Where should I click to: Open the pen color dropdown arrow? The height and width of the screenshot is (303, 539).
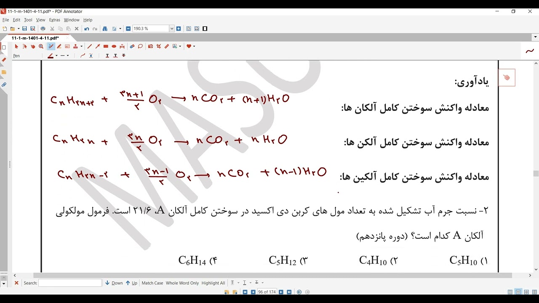click(x=56, y=56)
